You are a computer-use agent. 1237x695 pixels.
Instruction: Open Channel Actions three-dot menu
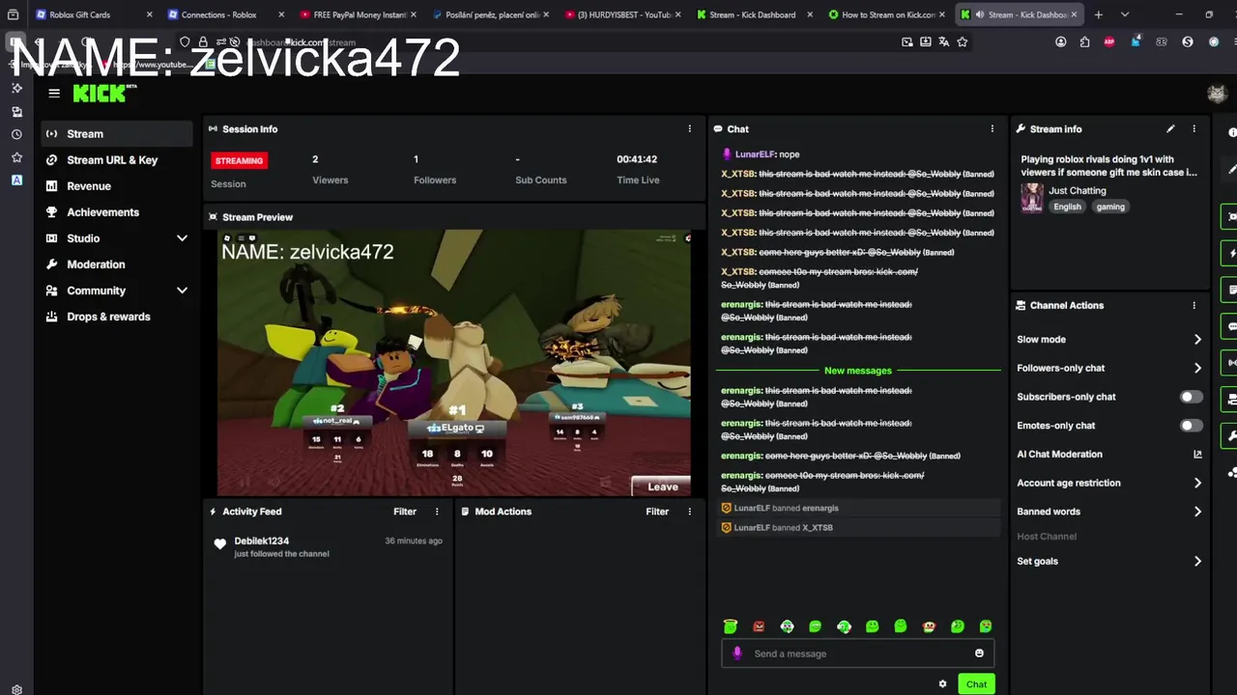point(1194,305)
